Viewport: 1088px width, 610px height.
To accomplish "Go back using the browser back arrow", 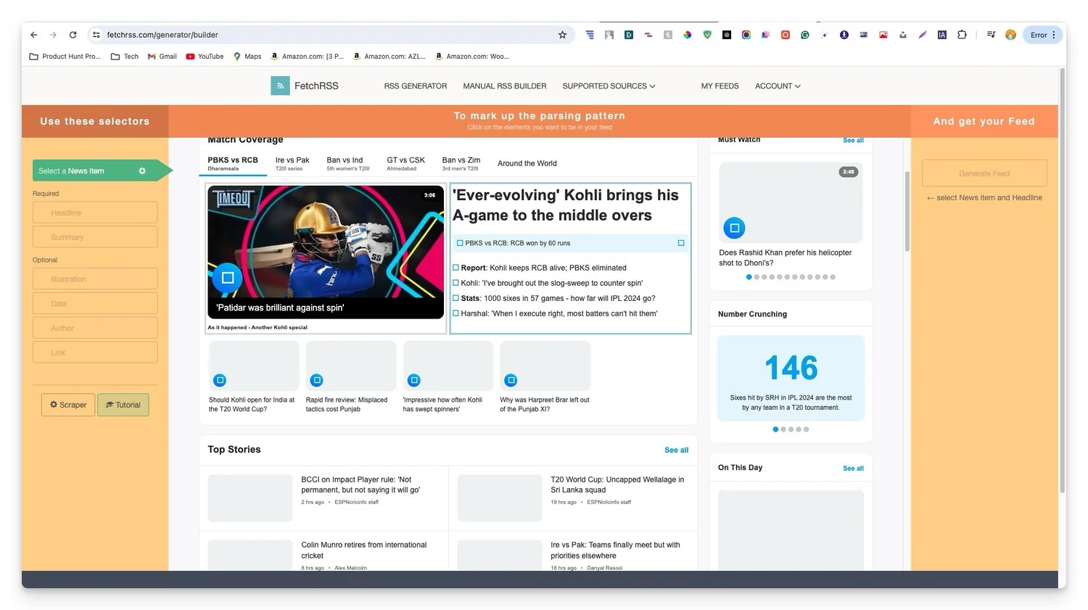I will 33,35.
